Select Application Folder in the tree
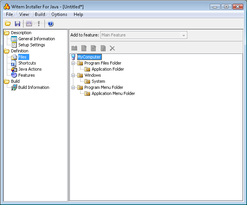The height and width of the screenshot is (205, 247). (x=108, y=69)
